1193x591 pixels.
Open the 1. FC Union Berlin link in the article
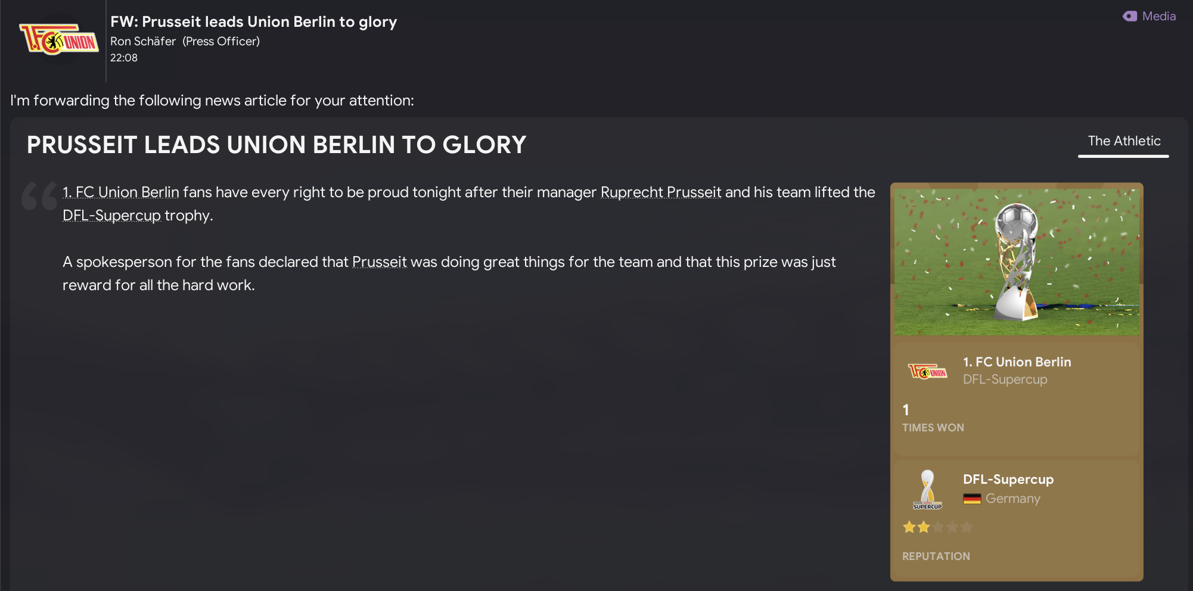(x=121, y=192)
